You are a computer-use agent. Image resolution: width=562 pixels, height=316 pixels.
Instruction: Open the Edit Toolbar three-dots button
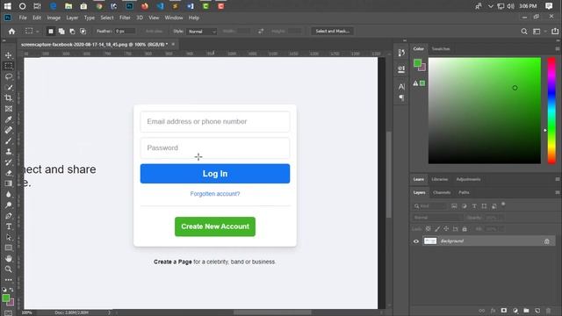(9, 280)
